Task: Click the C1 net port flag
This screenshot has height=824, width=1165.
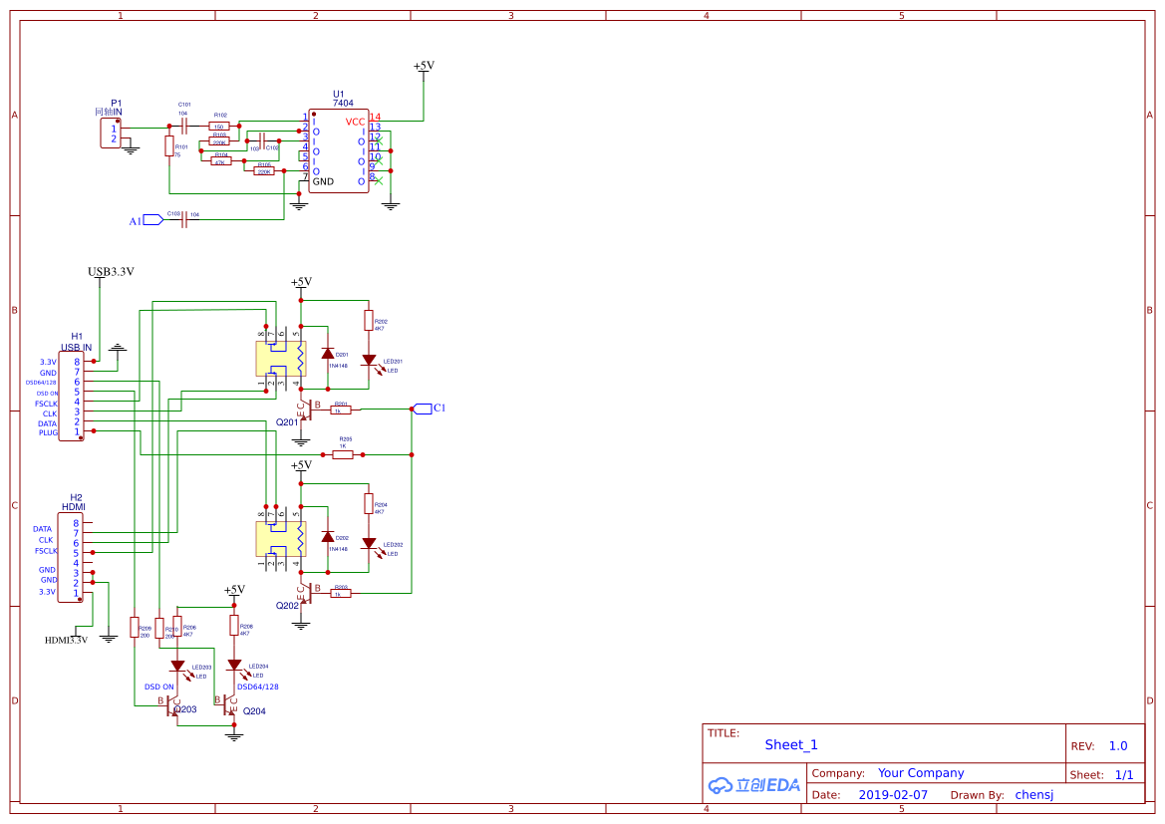Action: pos(422,409)
